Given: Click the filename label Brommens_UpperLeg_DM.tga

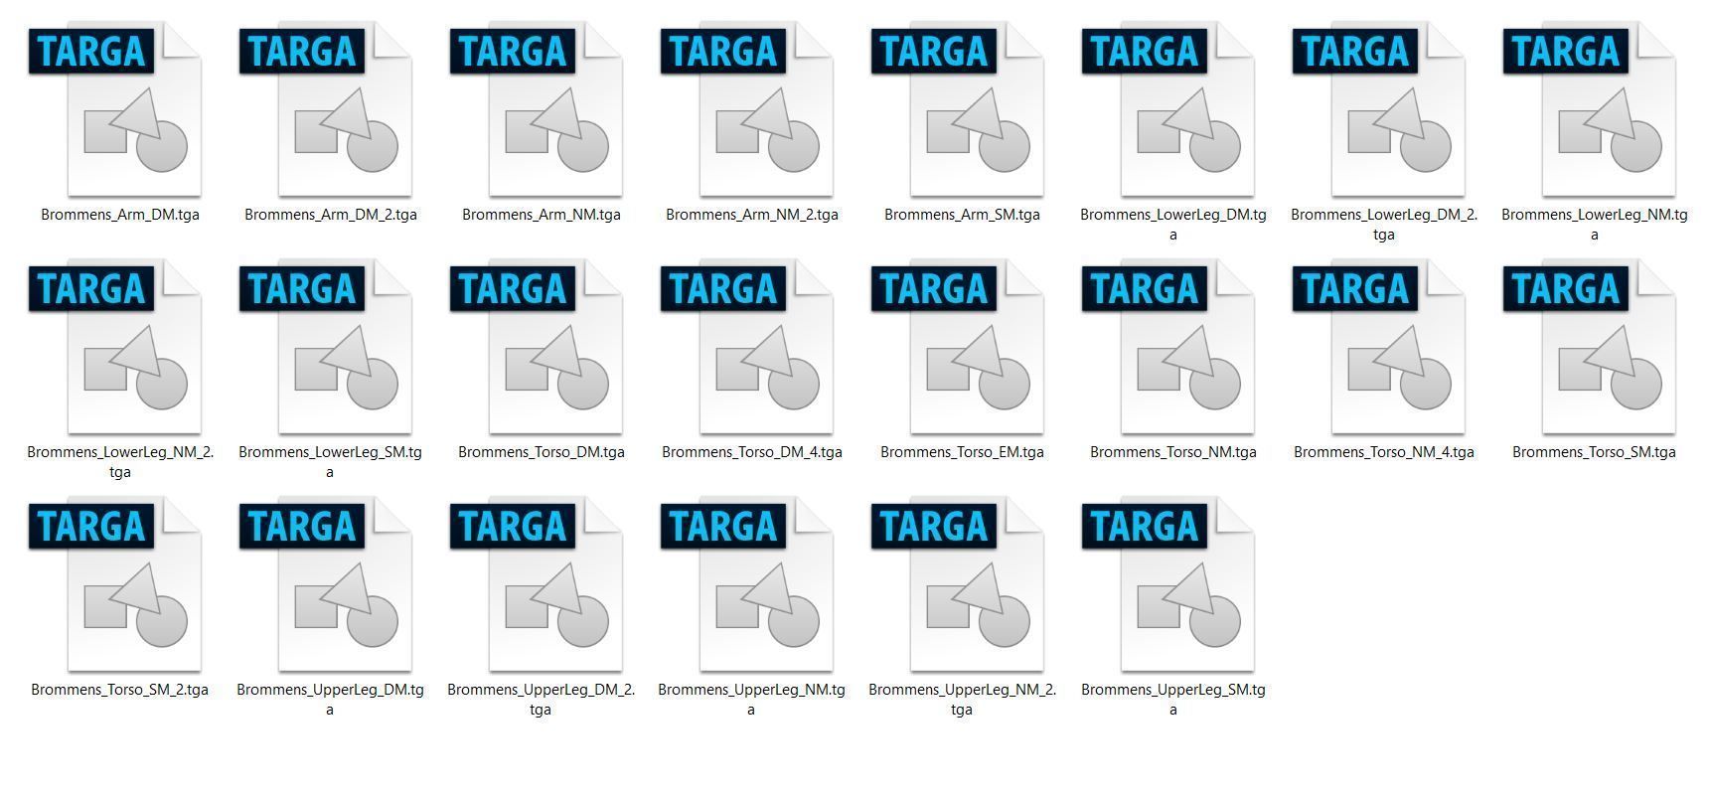Looking at the screenshot, I should pos(331,700).
